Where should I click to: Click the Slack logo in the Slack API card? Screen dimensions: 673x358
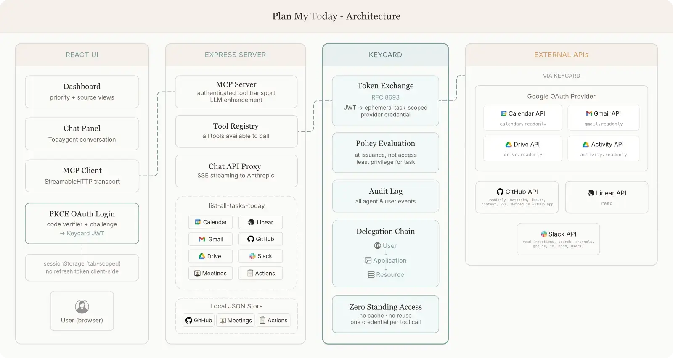coord(544,234)
